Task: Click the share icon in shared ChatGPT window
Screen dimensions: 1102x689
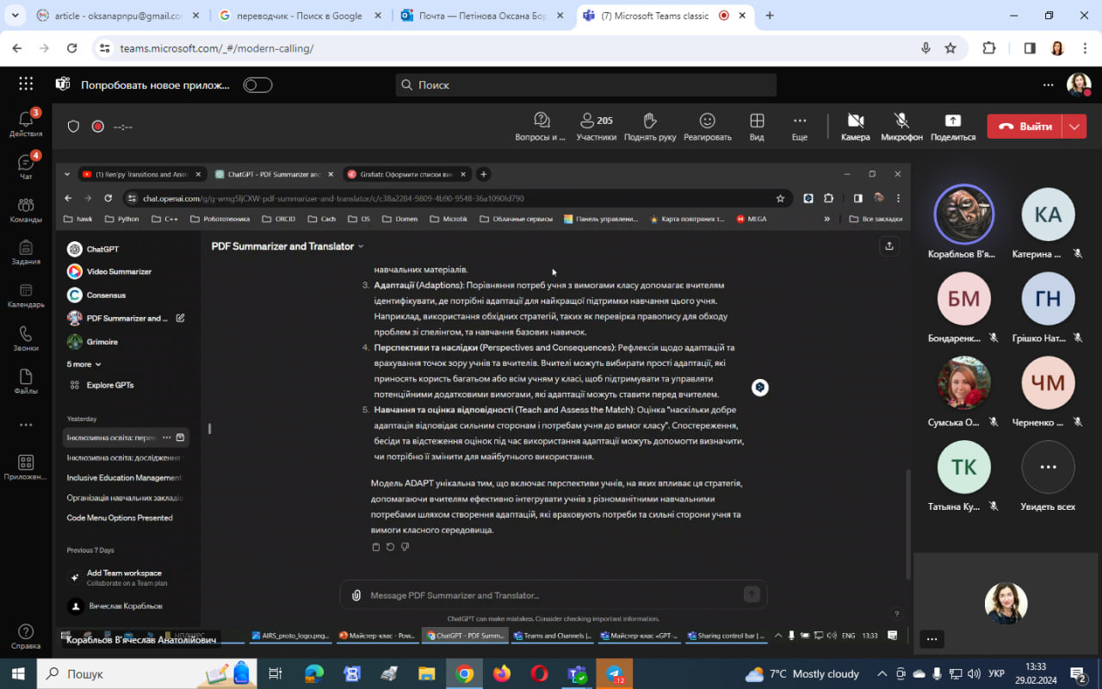Action: tap(889, 246)
